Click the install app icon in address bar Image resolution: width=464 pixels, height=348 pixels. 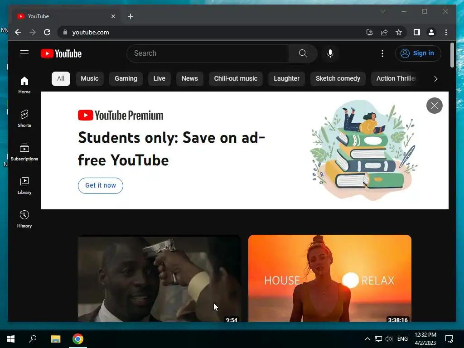coord(370,32)
